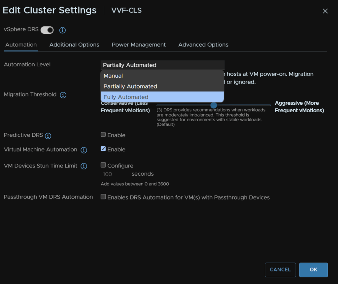The image size is (338, 284).
Task: Click the Automation Level label
Action: pyautogui.click(x=27, y=64)
